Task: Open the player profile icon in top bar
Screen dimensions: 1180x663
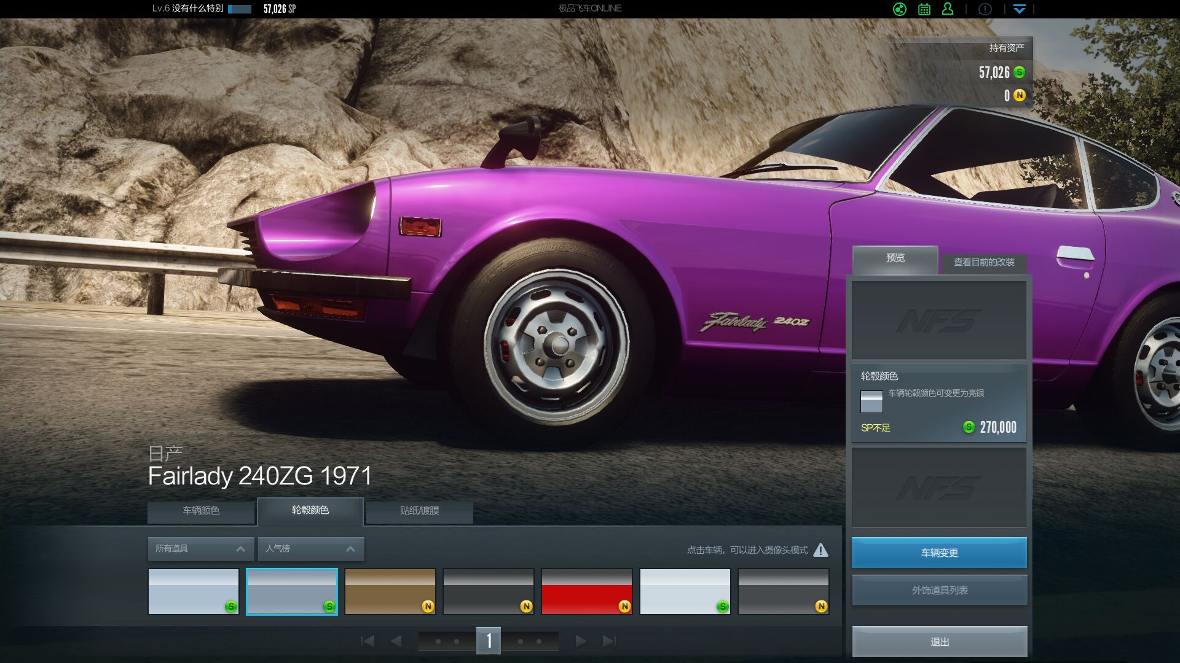Action: (948, 9)
